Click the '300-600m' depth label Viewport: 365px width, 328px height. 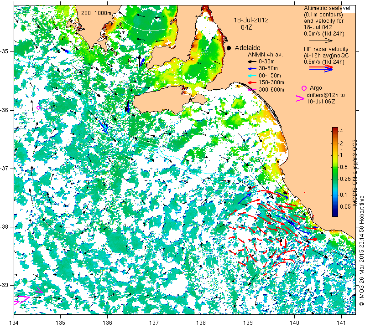pyautogui.click(x=271, y=90)
